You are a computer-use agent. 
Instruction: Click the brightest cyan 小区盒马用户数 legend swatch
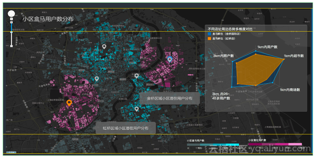233,144
